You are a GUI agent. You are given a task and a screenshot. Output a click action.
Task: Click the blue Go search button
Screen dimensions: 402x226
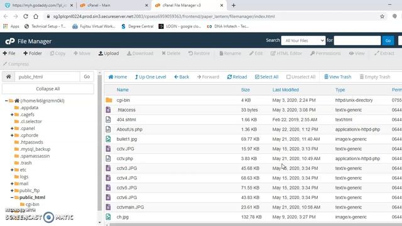pos(388,40)
